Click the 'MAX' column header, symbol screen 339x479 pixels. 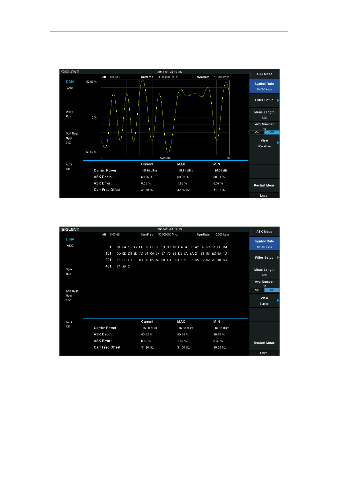click(x=181, y=322)
